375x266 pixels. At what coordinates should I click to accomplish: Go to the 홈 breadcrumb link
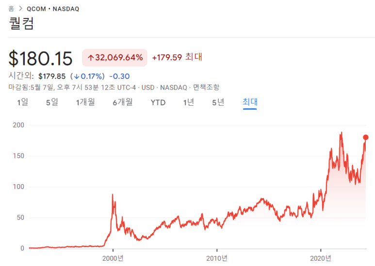11,9
